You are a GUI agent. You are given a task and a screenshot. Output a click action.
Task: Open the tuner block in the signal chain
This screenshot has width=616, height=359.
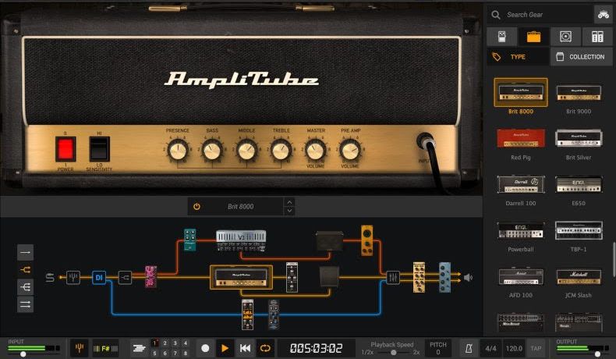click(x=73, y=278)
